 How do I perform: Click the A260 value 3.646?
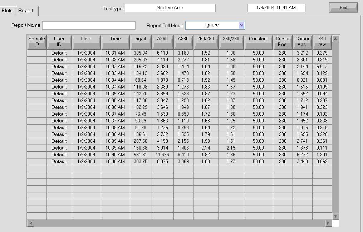162,107
